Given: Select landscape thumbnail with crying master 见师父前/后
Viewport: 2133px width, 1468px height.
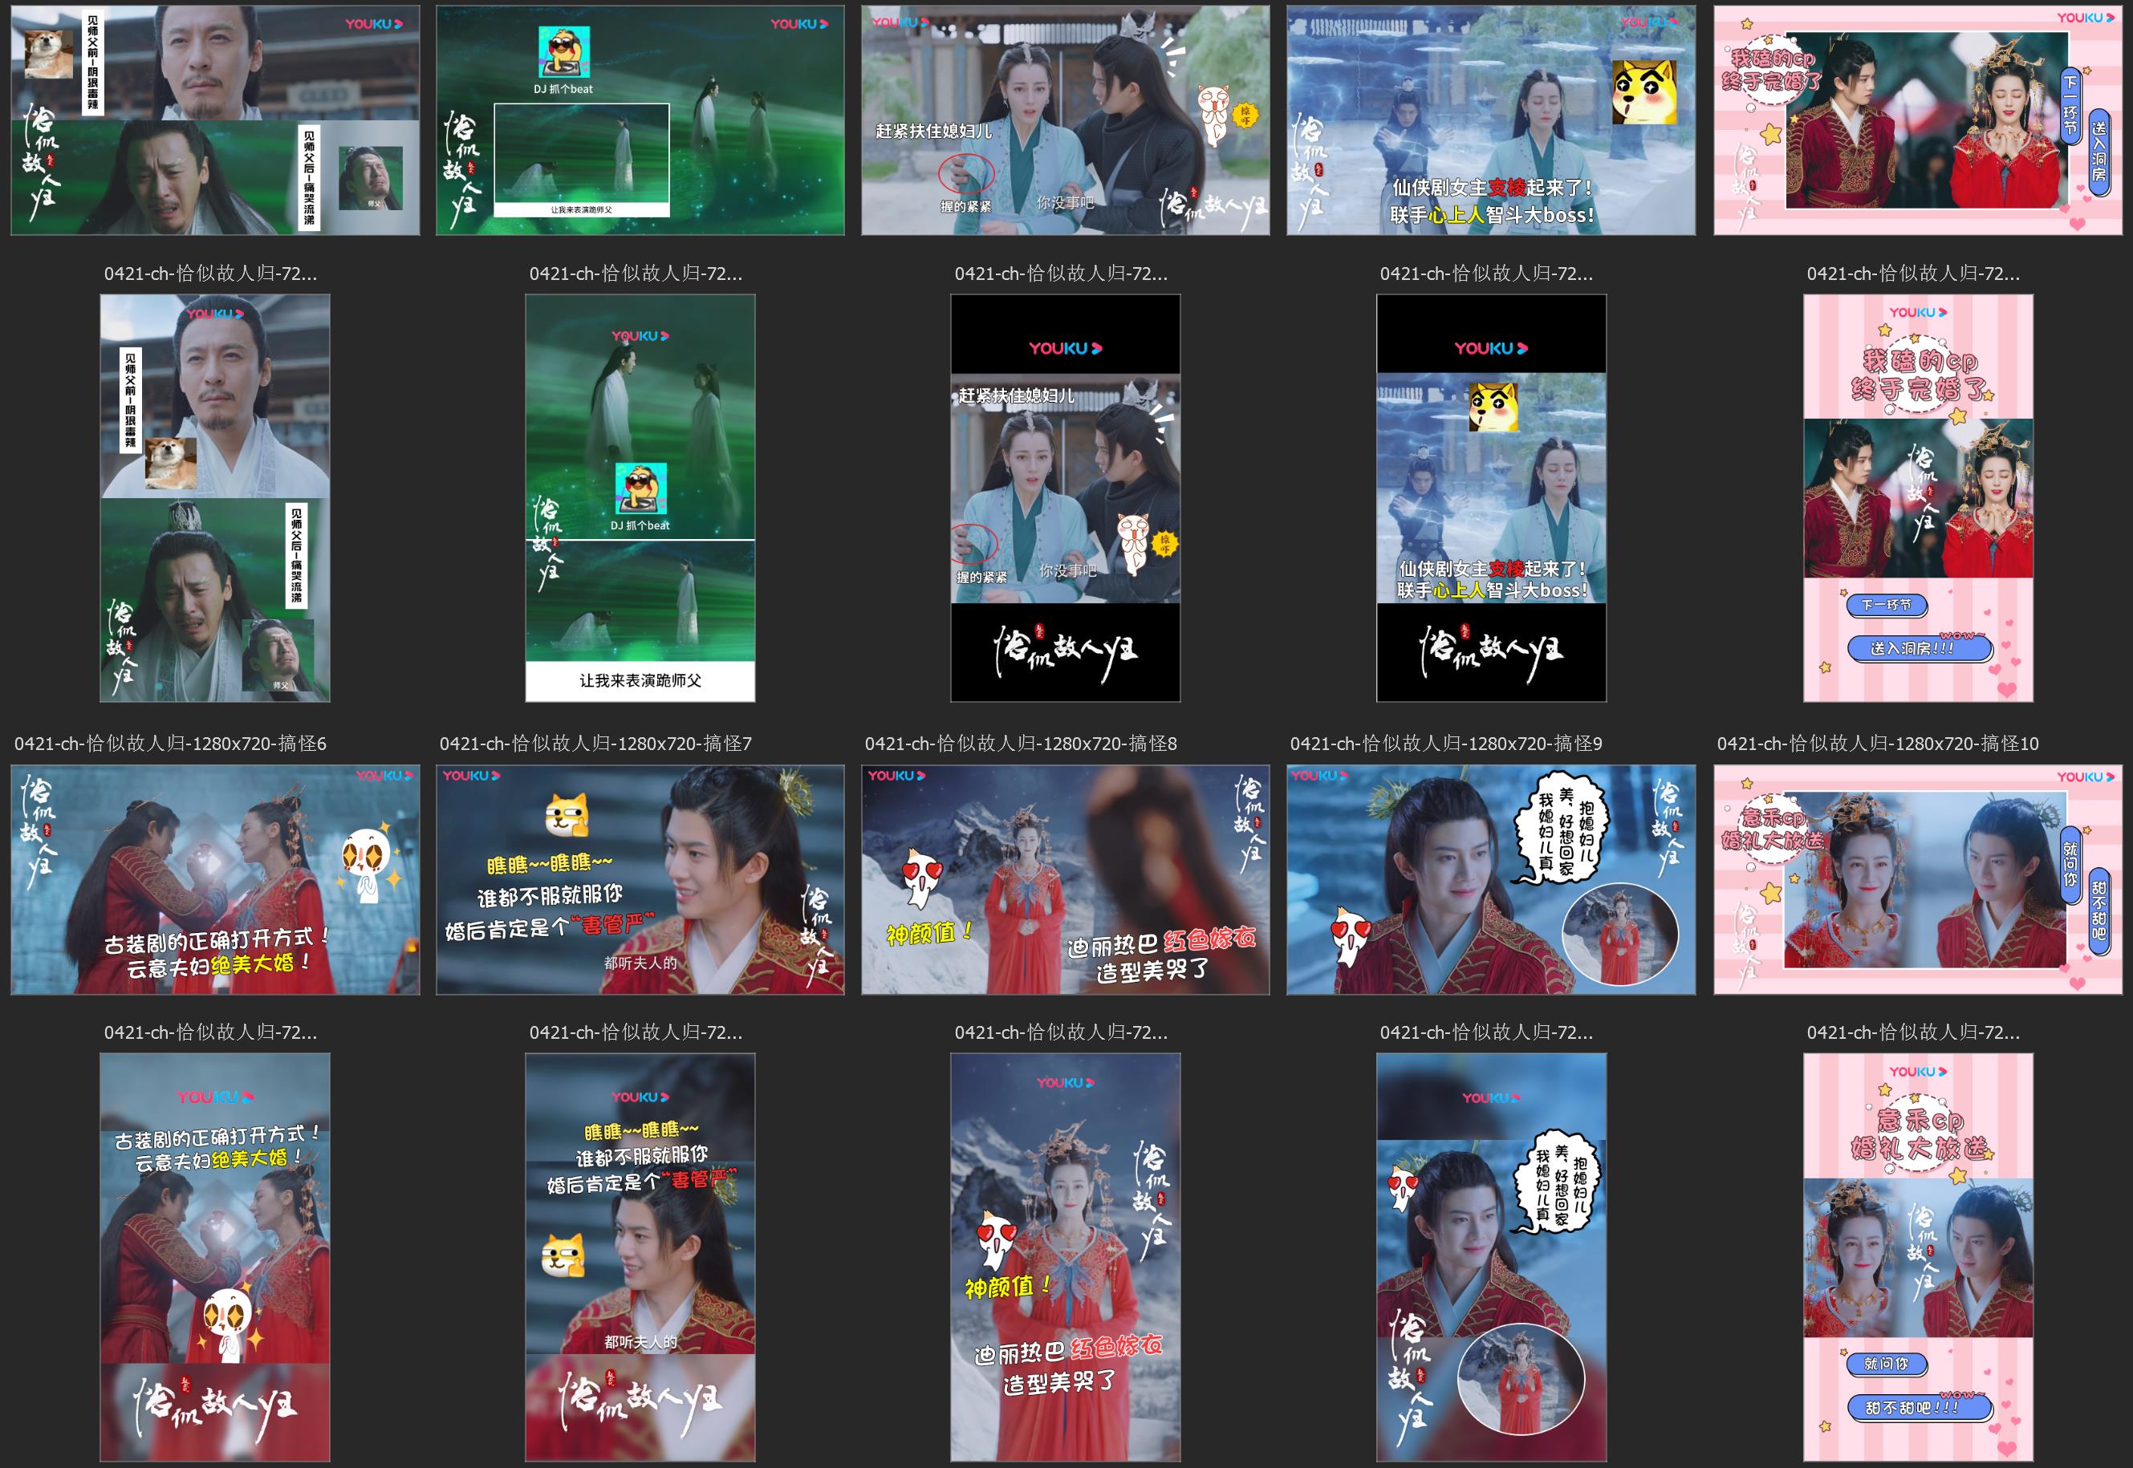Looking at the screenshot, I should pos(215,120).
